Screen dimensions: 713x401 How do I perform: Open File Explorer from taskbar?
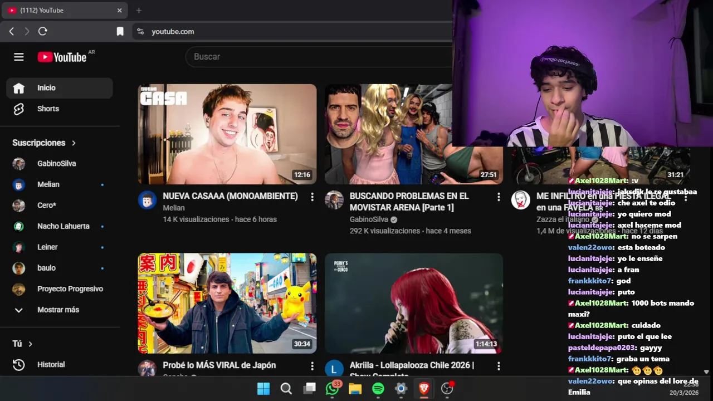(x=355, y=389)
